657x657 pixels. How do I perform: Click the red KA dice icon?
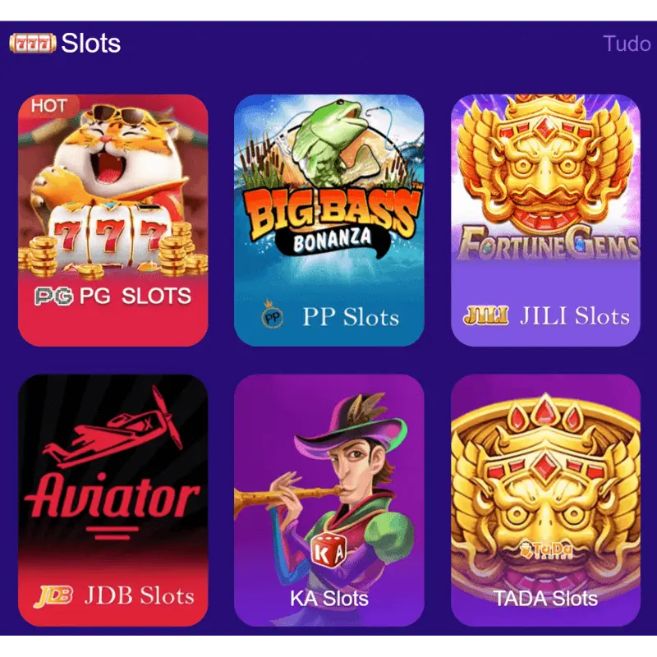click(329, 550)
